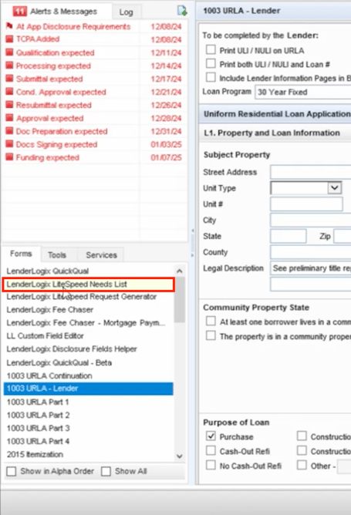Click red icon beside Cond. Approval expected
351x515 pixels.
click(9, 92)
